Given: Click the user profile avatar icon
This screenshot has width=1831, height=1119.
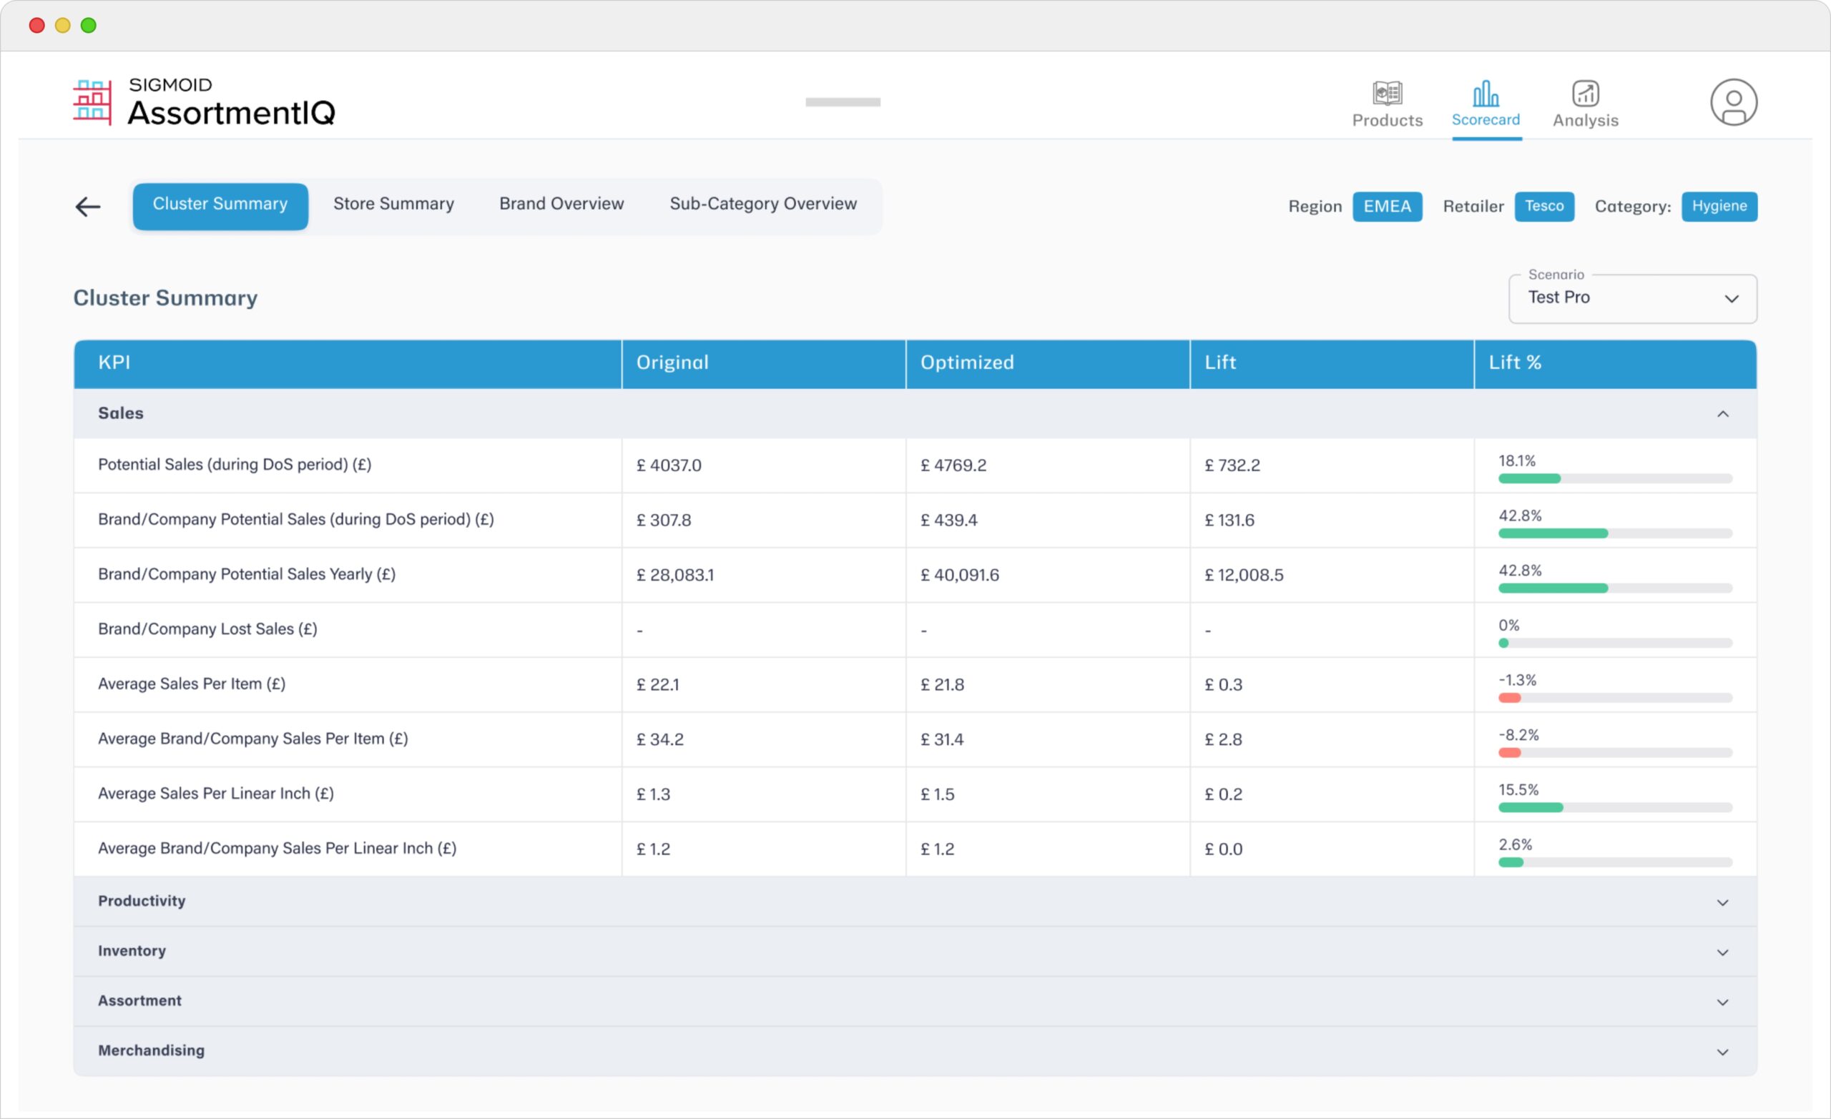Looking at the screenshot, I should tap(1733, 102).
